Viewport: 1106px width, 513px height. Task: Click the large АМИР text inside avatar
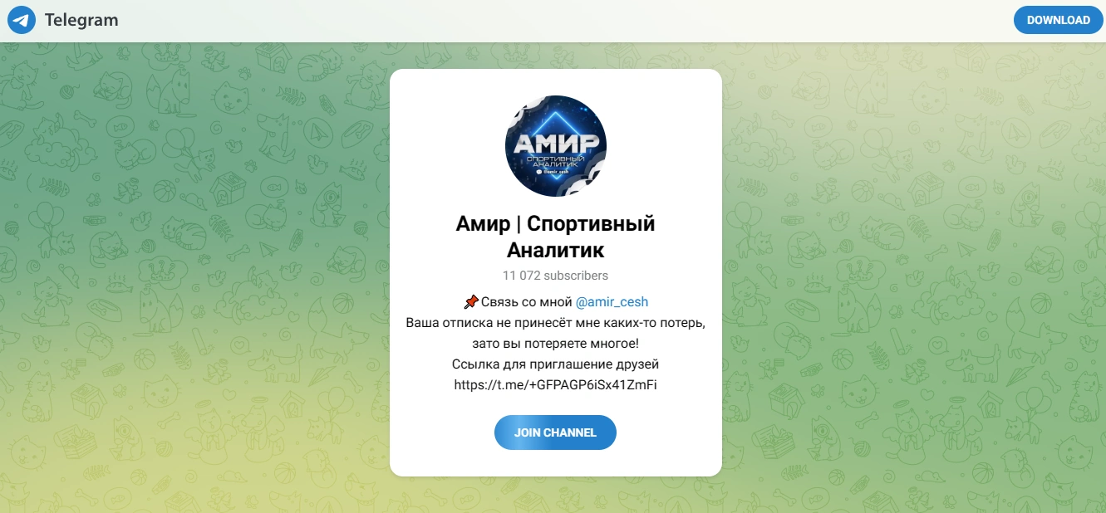tap(556, 144)
